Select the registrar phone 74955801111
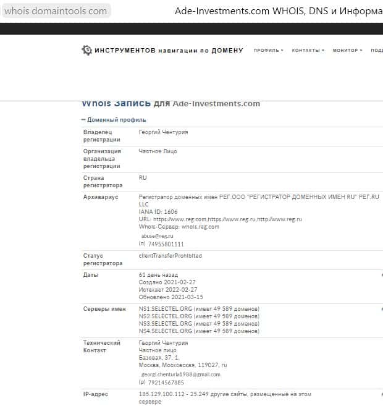 pos(166,244)
